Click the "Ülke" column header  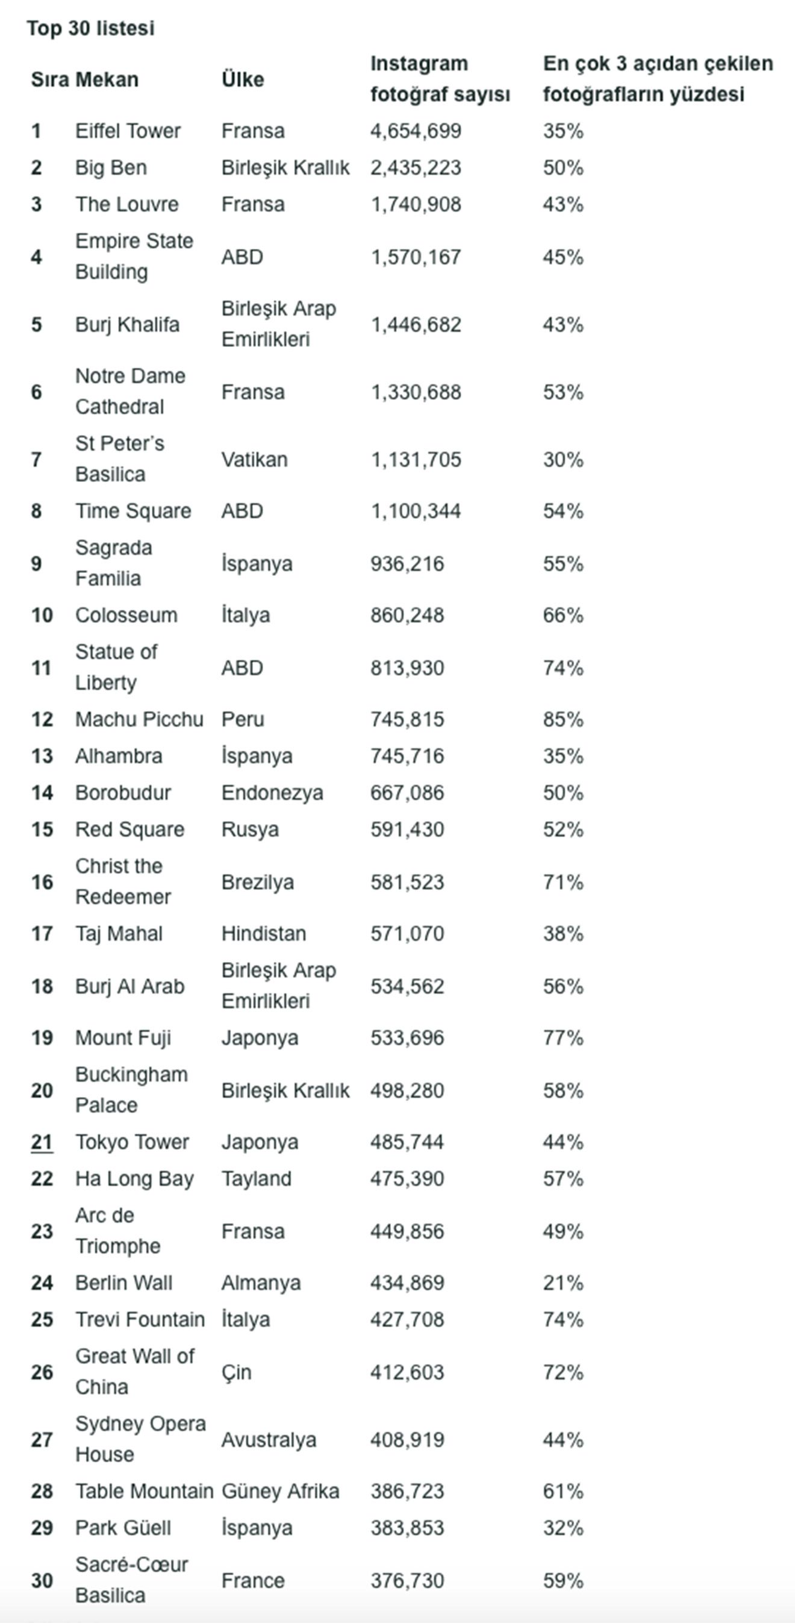[x=243, y=80]
